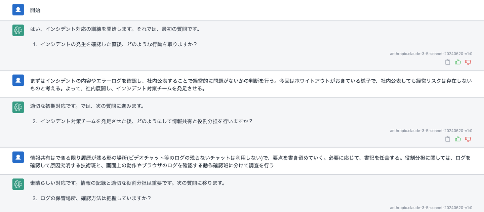Copy the first assistant reply about インシデント対応の訓練
The image size is (484, 212).
tap(447, 62)
